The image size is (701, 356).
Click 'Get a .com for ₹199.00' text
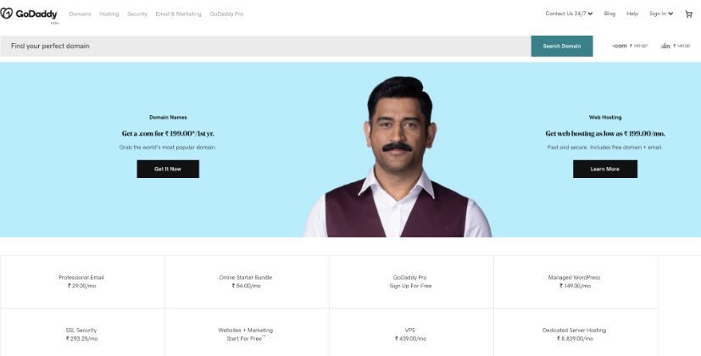click(x=168, y=133)
